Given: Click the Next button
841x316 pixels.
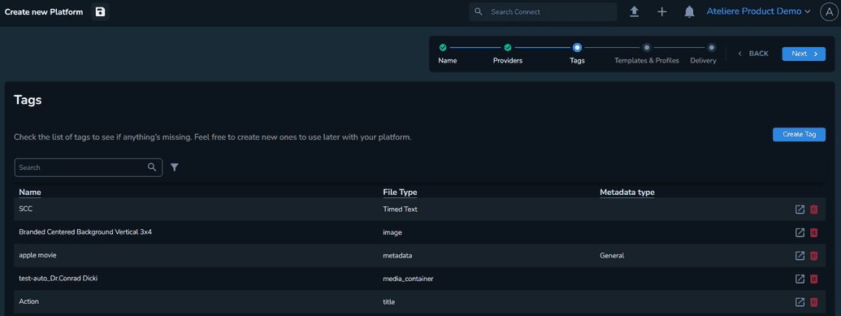Looking at the screenshot, I should tap(804, 54).
